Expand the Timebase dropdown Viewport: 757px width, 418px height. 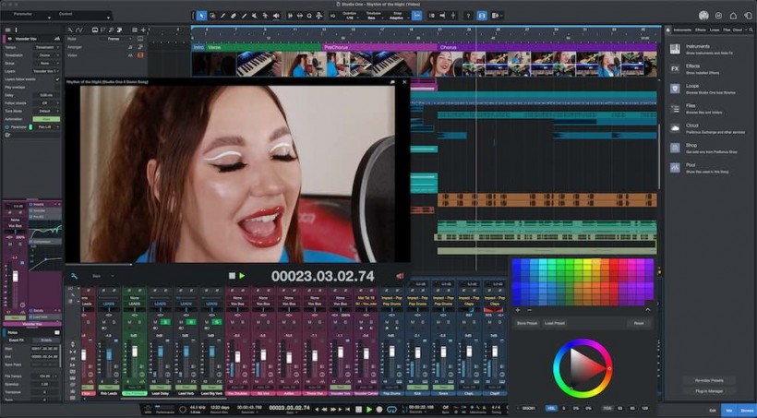[x=374, y=17]
